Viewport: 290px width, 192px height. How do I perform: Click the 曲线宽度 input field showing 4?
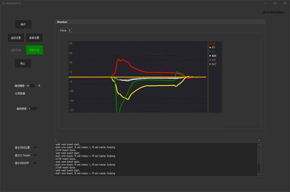32,108
